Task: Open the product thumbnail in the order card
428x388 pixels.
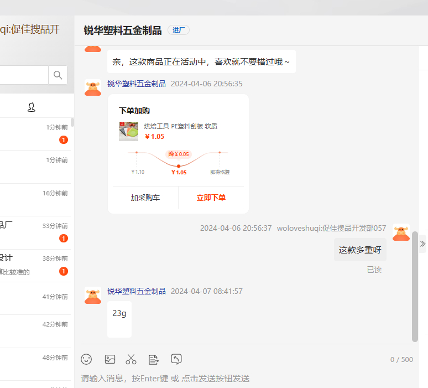Action: click(x=128, y=131)
